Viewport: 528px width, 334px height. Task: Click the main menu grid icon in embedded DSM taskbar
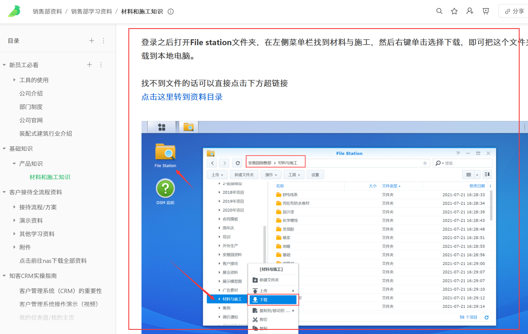162,127
